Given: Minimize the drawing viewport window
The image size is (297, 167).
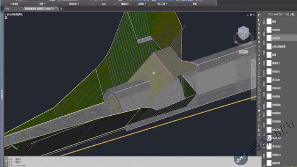Looking at the screenshot, I should pos(248,15).
